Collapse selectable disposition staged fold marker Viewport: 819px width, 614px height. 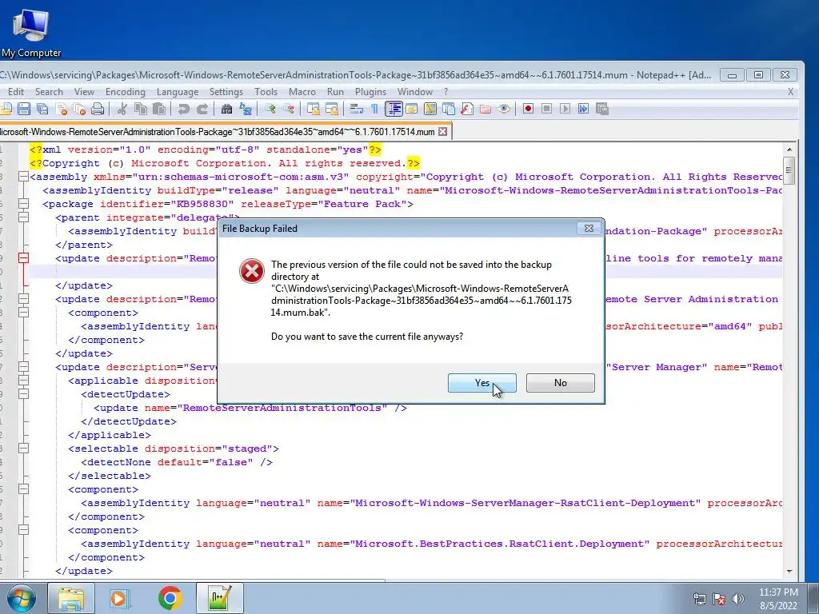click(x=23, y=448)
